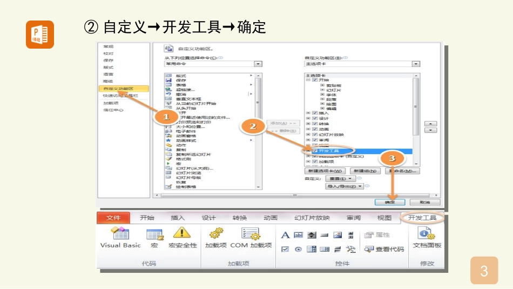Click the command list vertical scrollbar
This screenshot has height=289, width=513.
(x=258, y=132)
